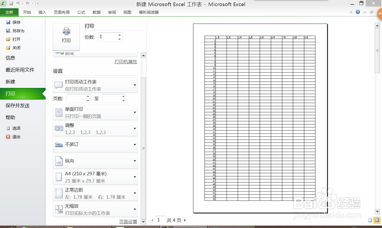Open the 单面打印 dropdown

(x=95, y=112)
